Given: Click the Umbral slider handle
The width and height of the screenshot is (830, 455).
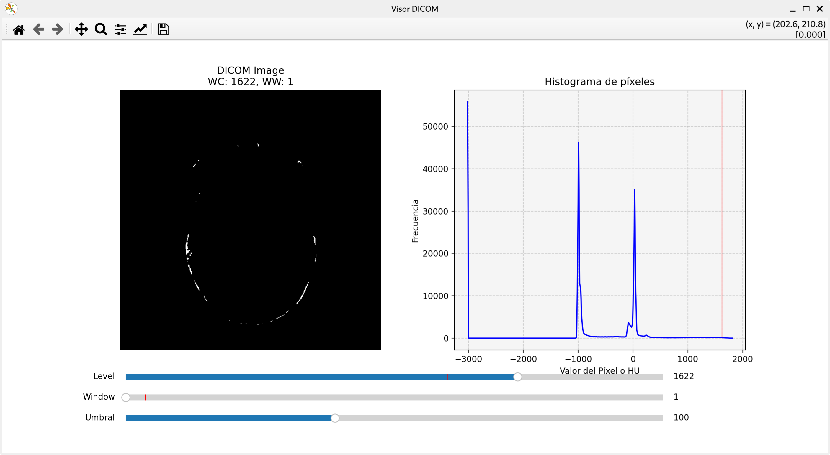Looking at the screenshot, I should pyautogui.click(x=335, y=418).
